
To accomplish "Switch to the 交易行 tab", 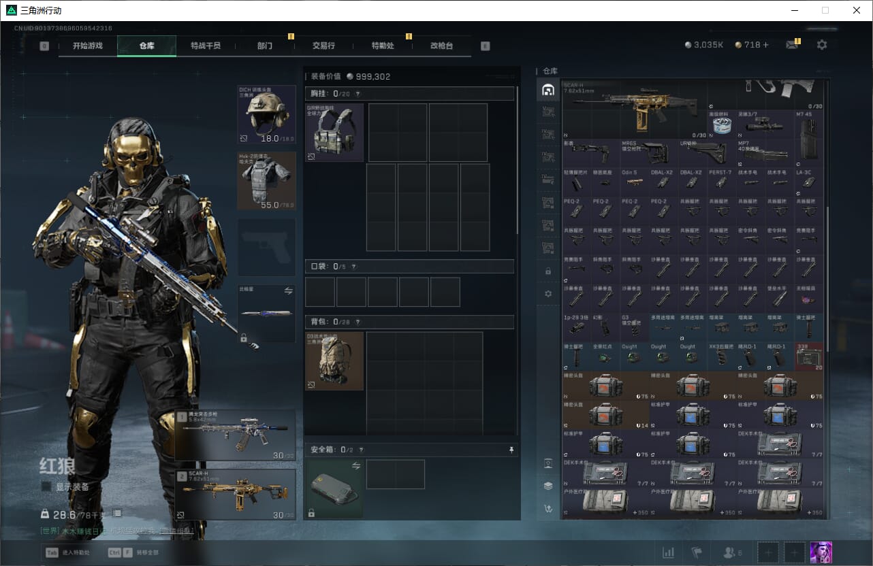I will pyautogui.click(x=323, y=46).
